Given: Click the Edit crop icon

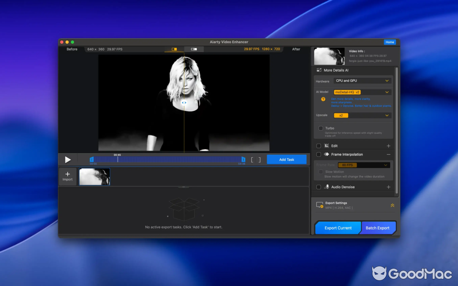Looking at the screenshot, I should pos(327,146).
